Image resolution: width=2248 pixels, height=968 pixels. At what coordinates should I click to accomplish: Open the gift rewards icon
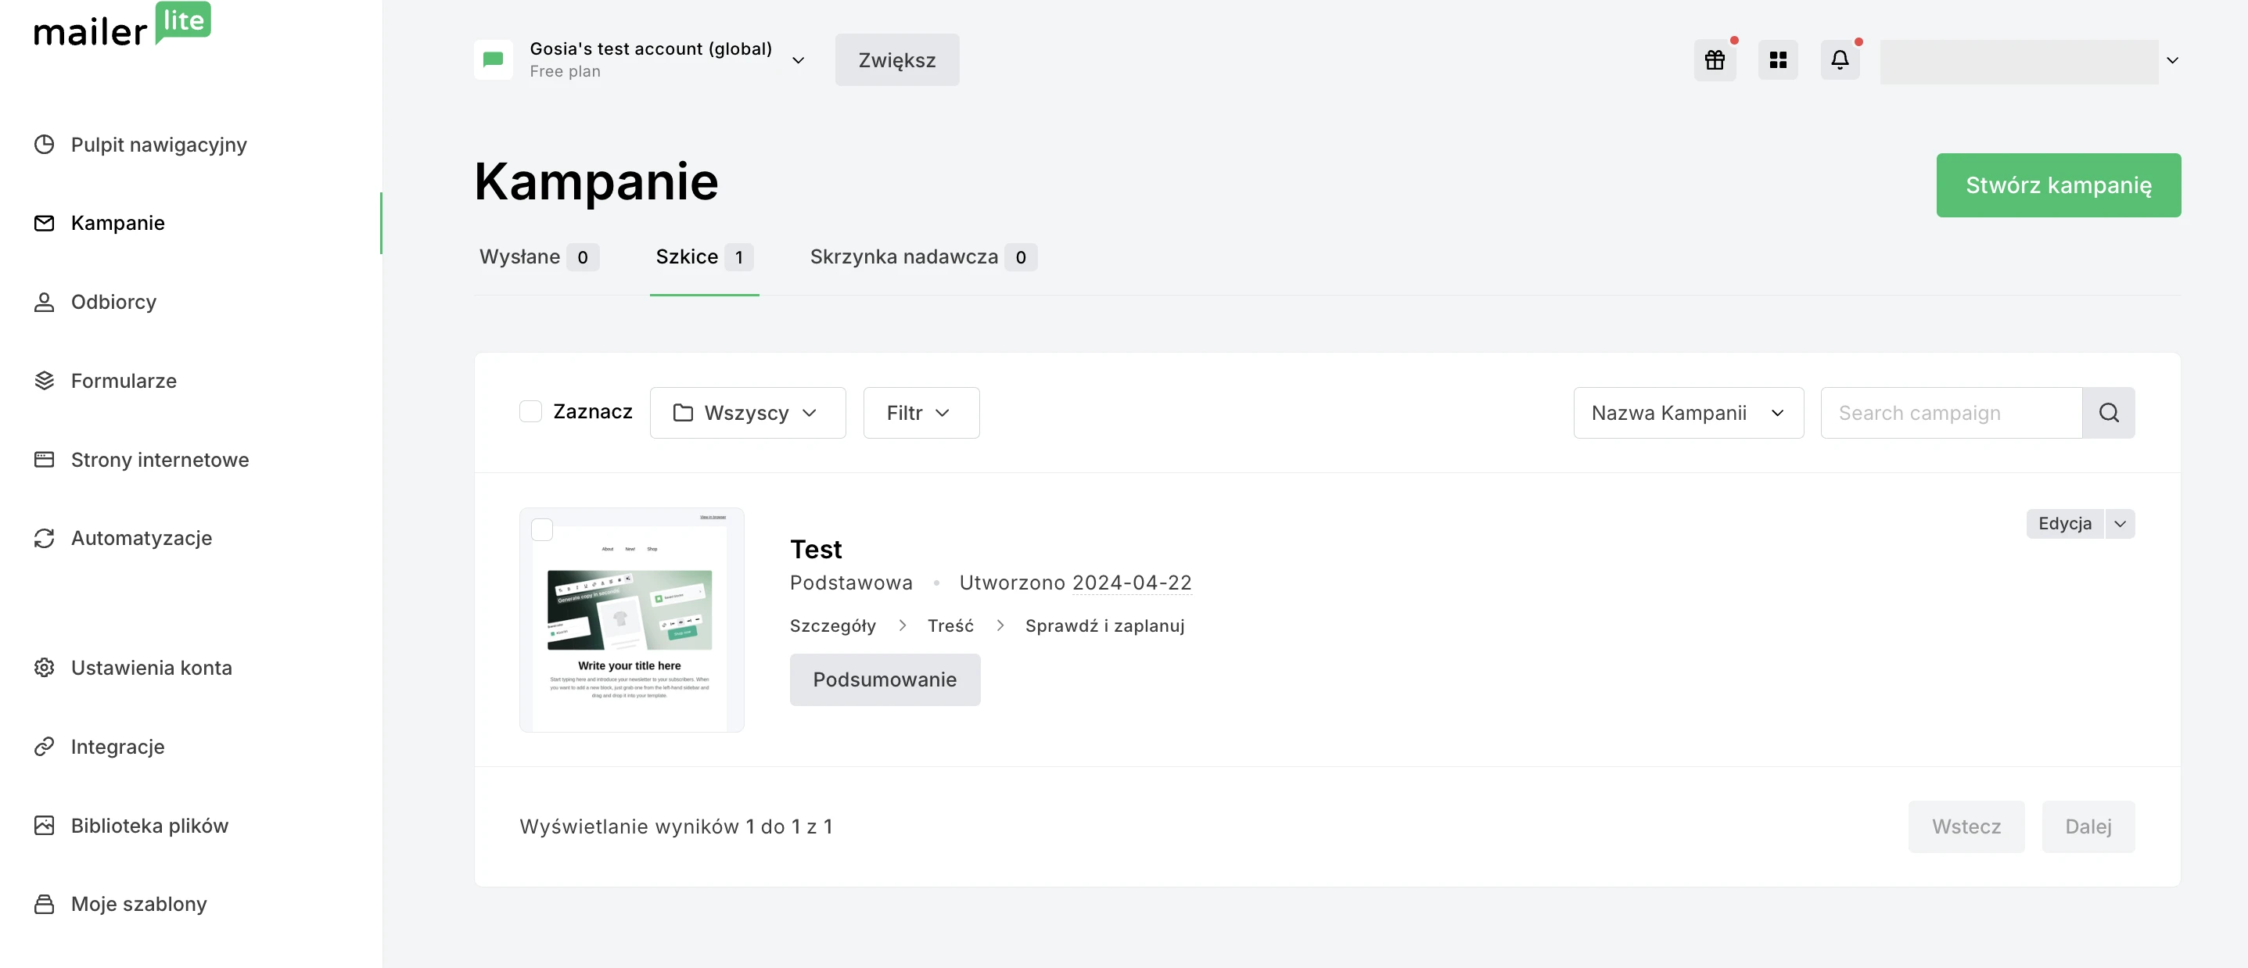(x=1714, y=60)
